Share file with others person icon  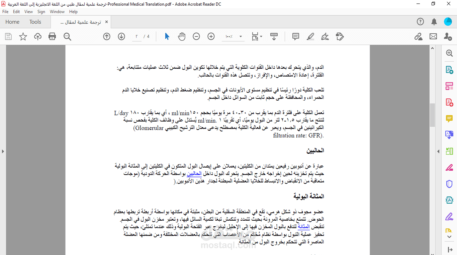click(448, 37)
